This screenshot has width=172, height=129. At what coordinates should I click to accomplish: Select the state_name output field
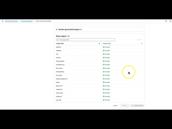tap(59, 93)
